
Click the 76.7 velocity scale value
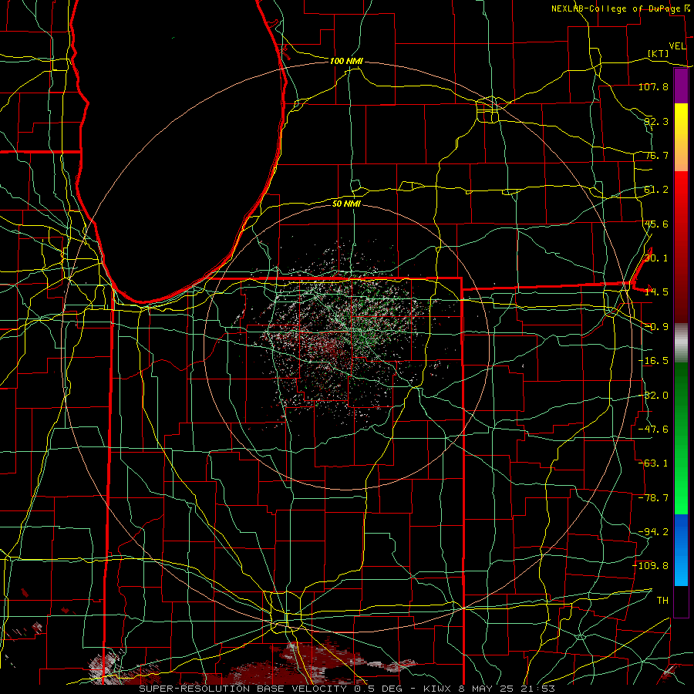656,155
